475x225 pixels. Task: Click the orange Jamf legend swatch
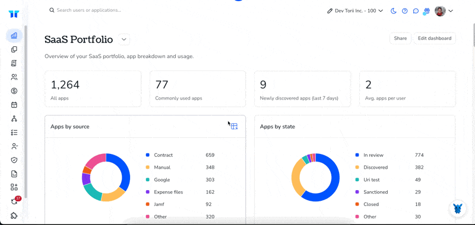tap(148, 204)
